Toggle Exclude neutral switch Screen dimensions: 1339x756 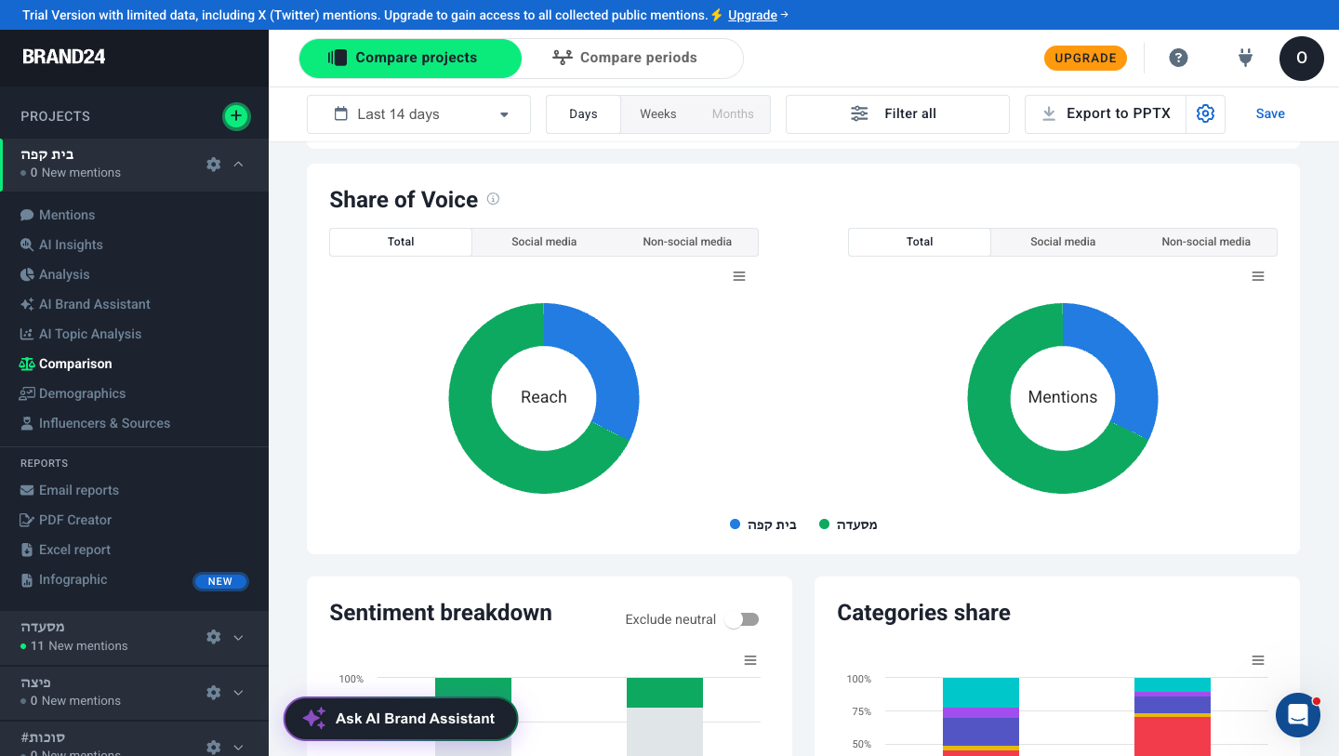pos(742,619)
